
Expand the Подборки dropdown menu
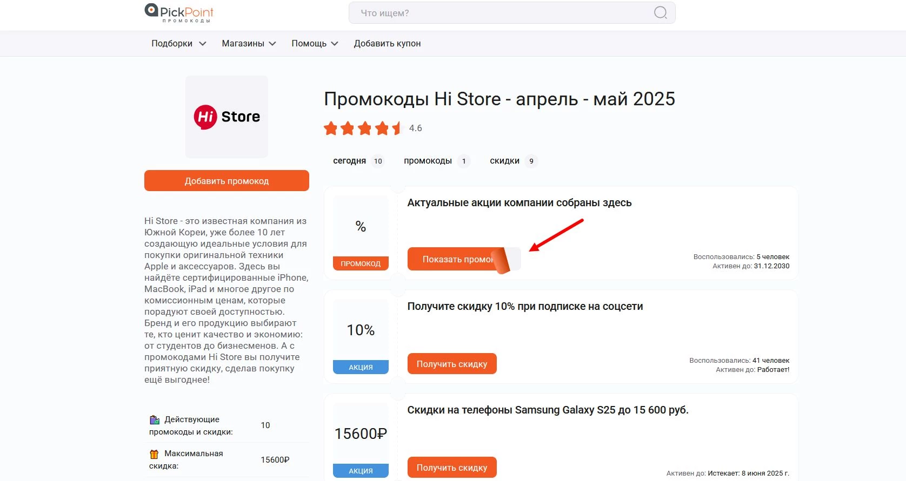179,44
